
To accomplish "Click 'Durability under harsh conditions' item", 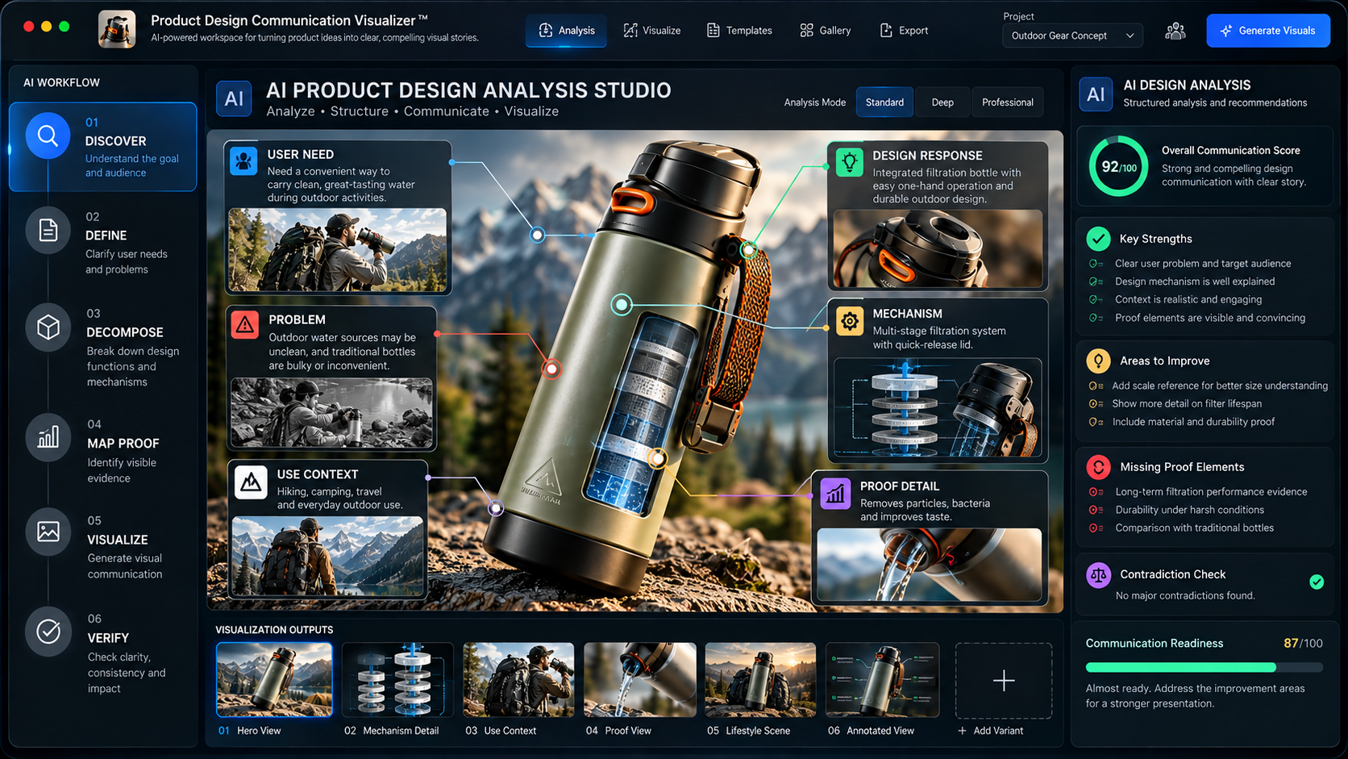I will [x=1189, y=510].
